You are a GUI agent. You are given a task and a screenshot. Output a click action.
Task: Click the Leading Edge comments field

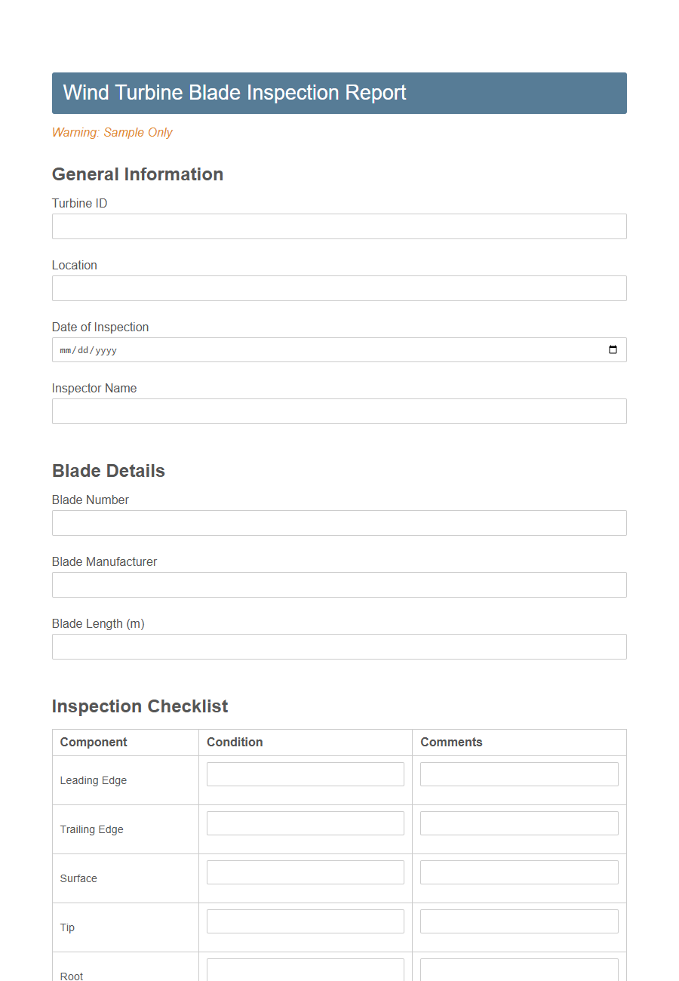518,773
